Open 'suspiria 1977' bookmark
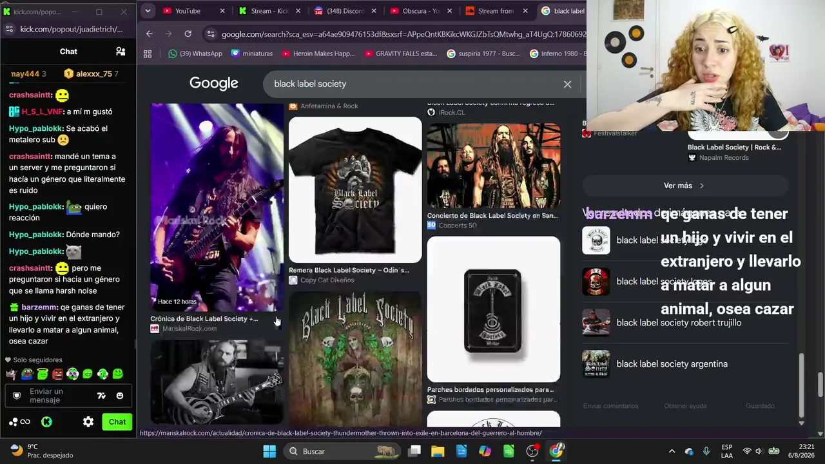Viewport: 825px width, 464px height. coord(483,53)
